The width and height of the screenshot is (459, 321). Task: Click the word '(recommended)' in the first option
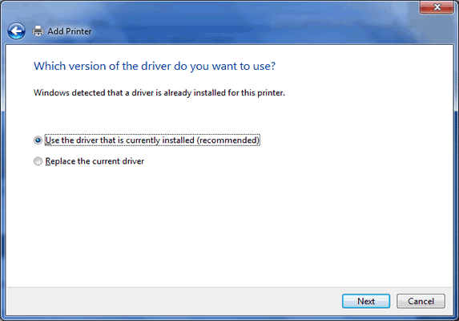(x=228, y=140)
